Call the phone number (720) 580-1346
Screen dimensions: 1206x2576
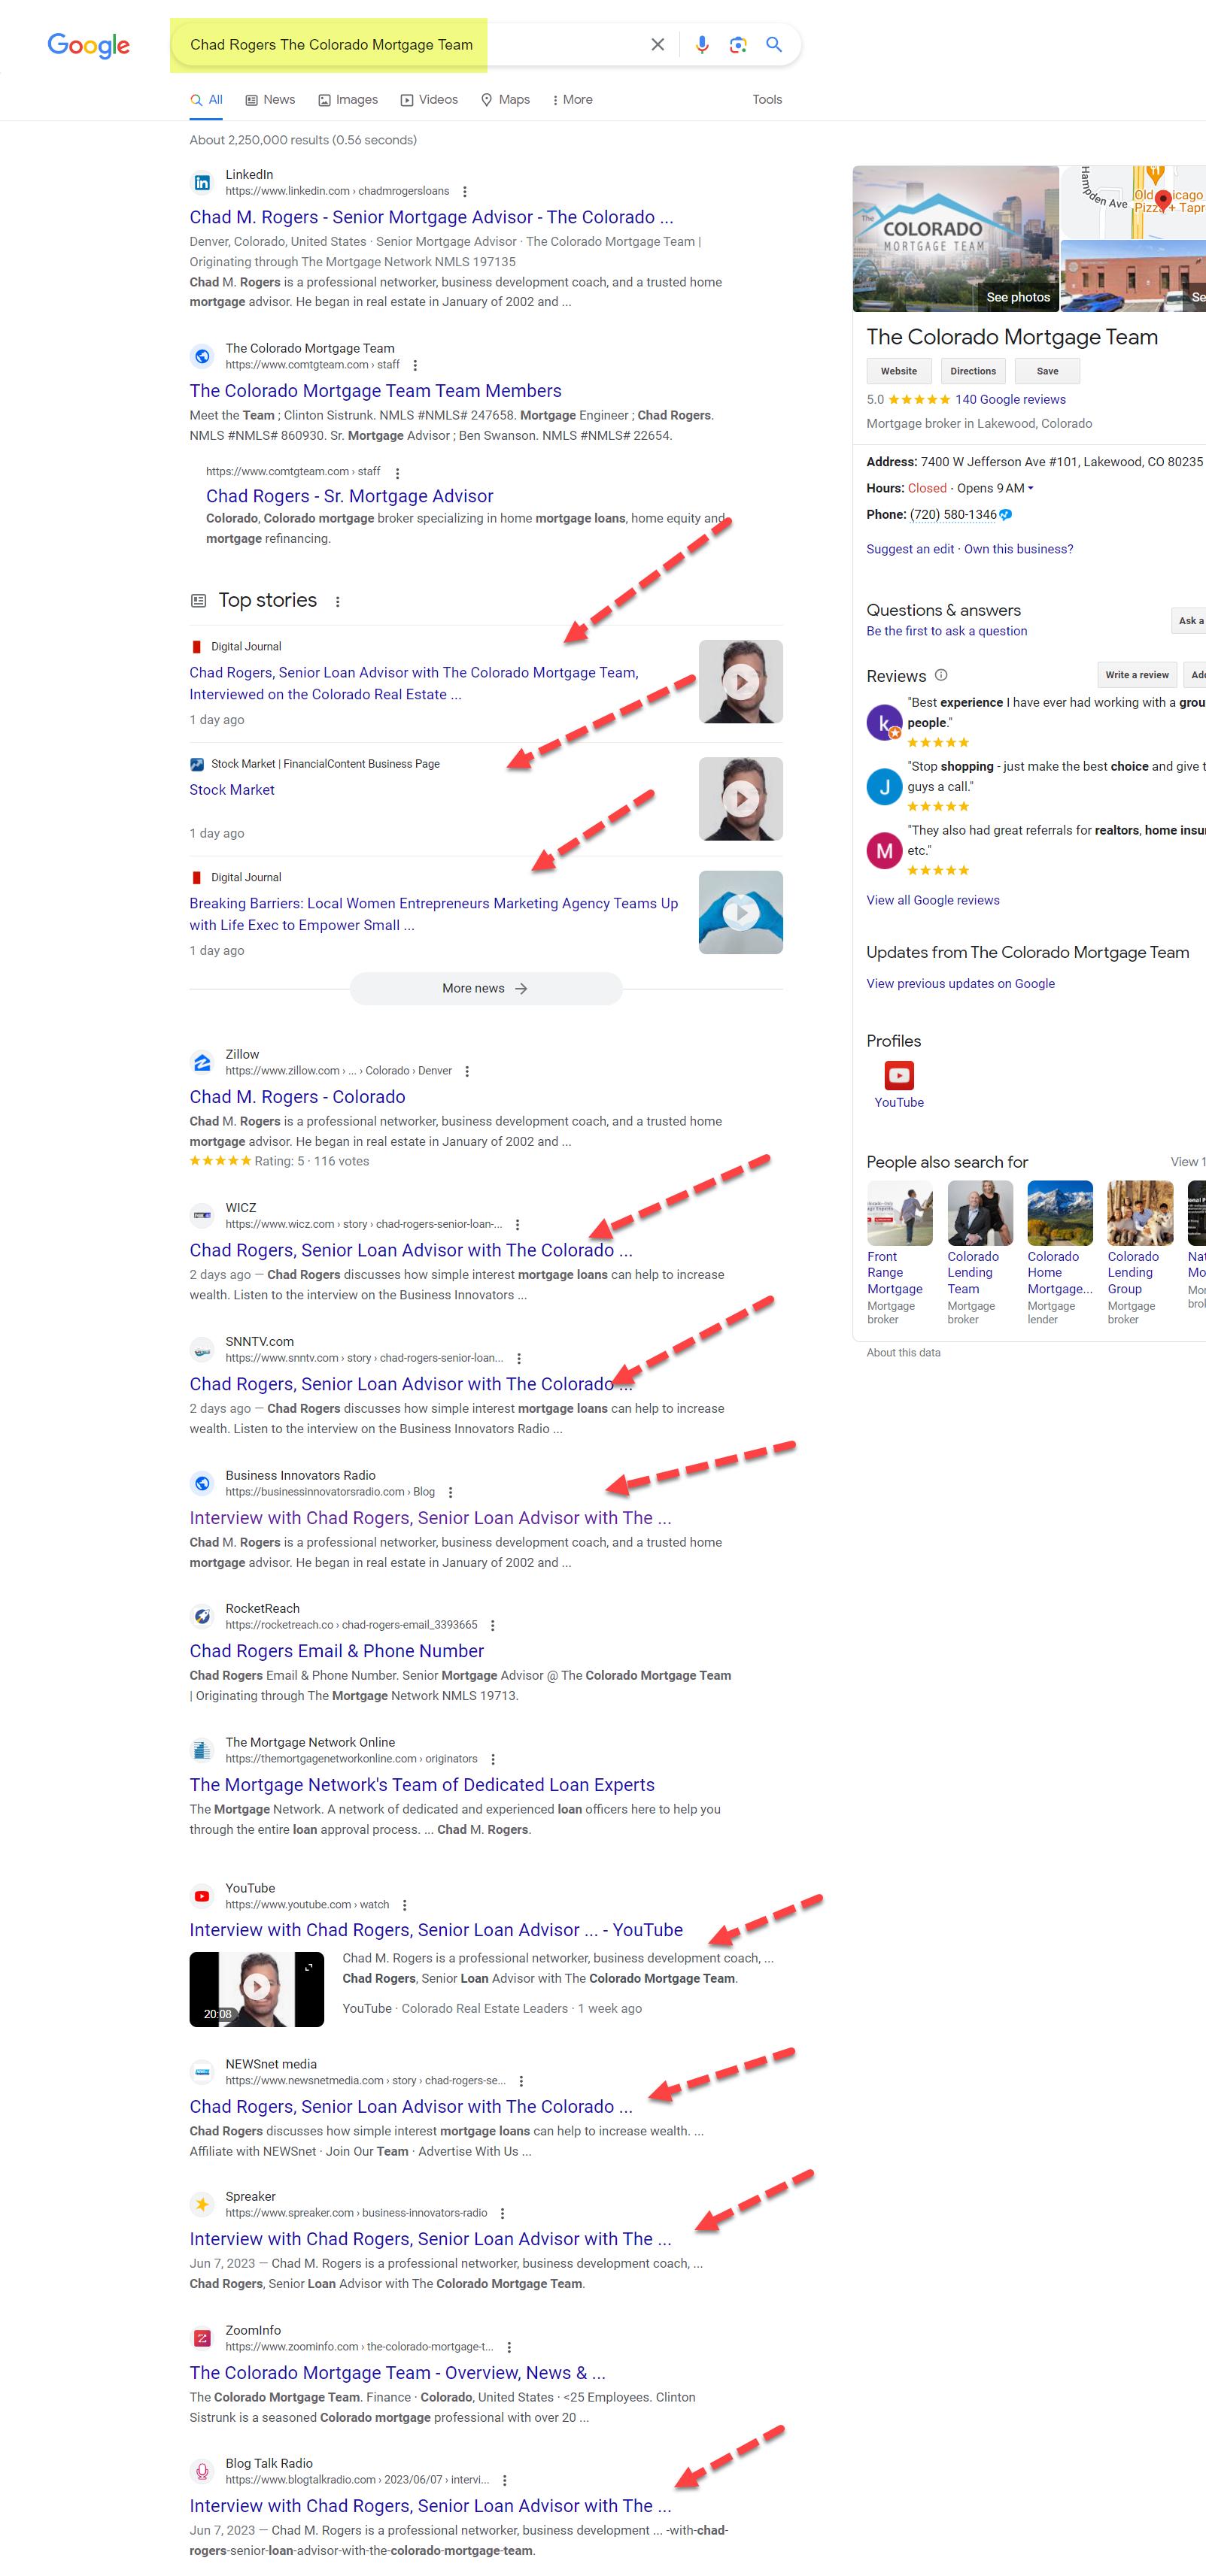click(952, 515)
